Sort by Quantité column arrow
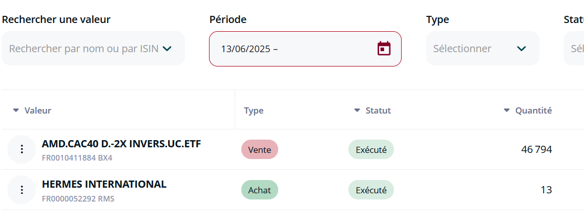584x224 pixels. point(507,110)
